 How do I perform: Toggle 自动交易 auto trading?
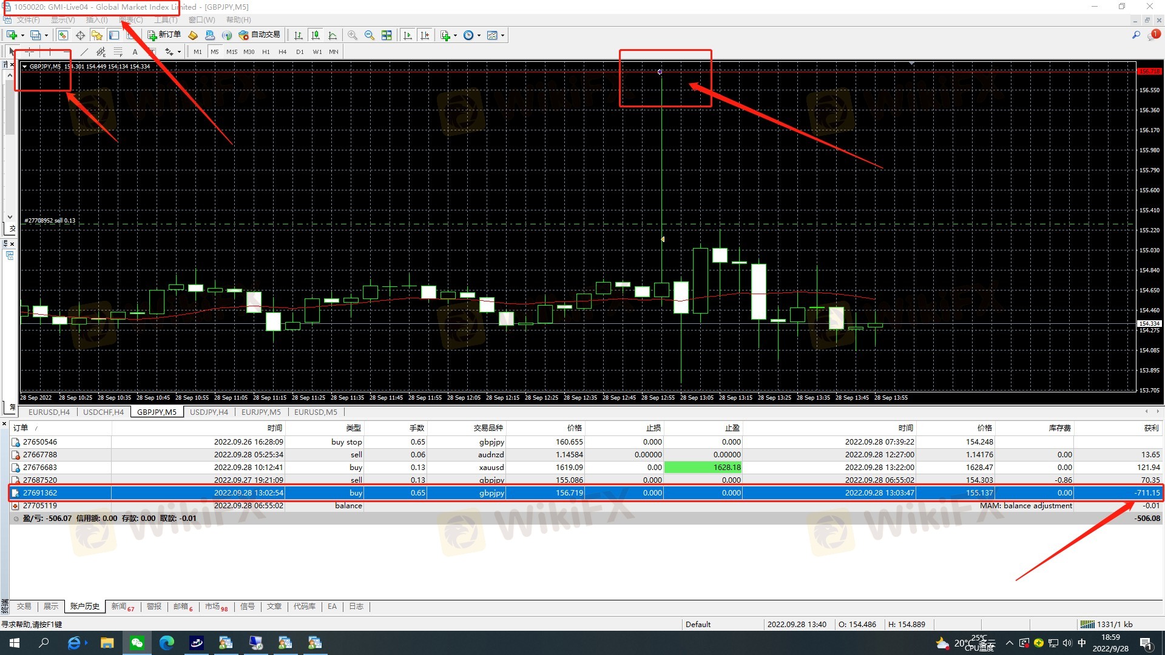point(260,35)
